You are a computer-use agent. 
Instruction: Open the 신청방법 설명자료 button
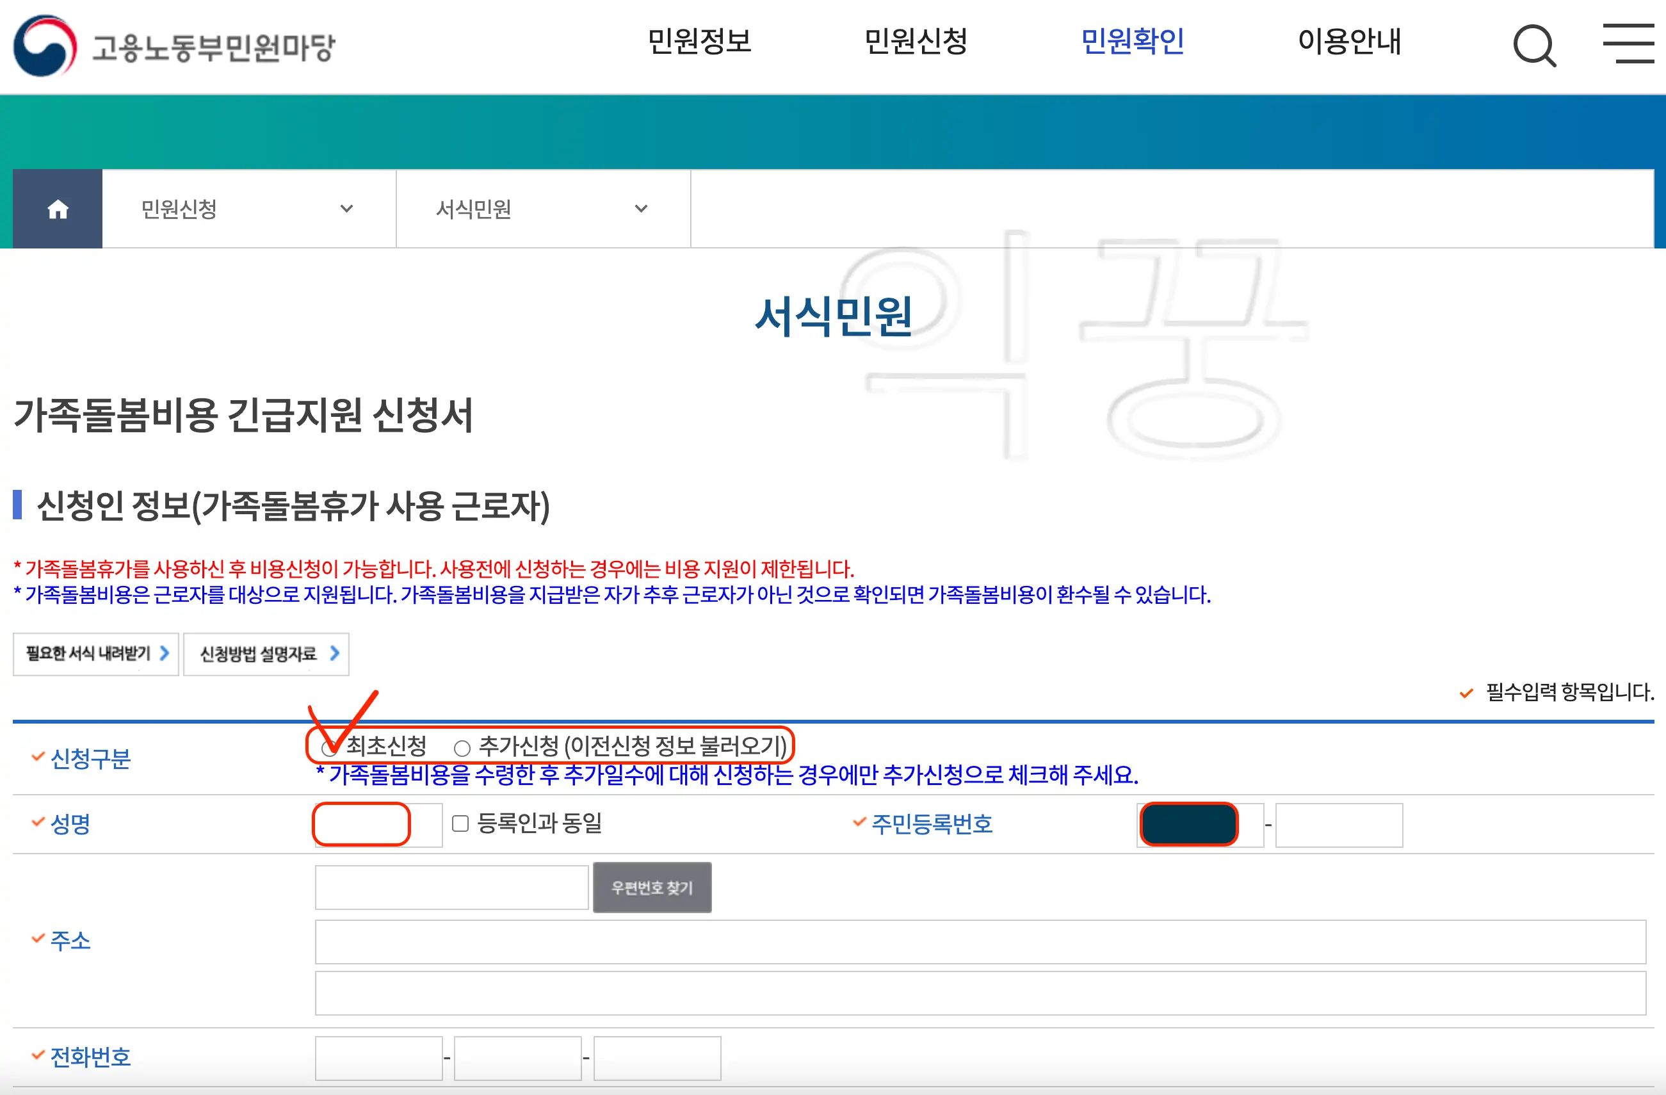tap(266, 653)
